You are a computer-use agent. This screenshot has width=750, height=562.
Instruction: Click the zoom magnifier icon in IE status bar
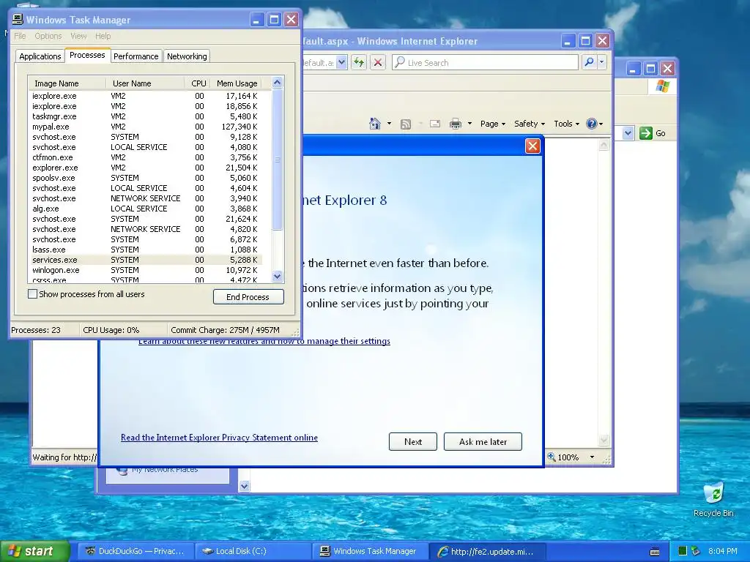[552, 457]
